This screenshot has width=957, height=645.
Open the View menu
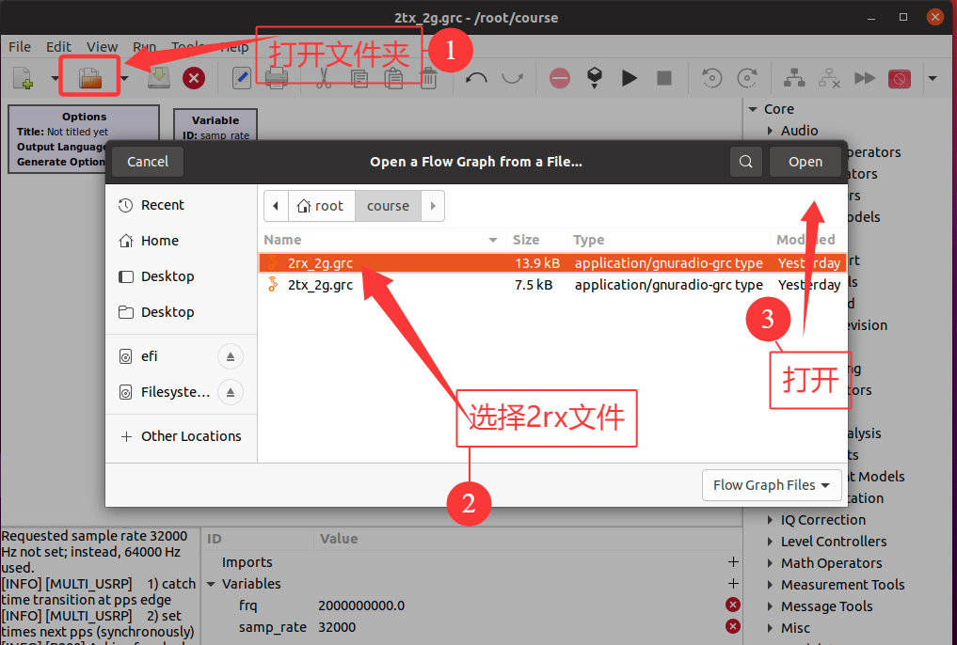tap(102, 47)
